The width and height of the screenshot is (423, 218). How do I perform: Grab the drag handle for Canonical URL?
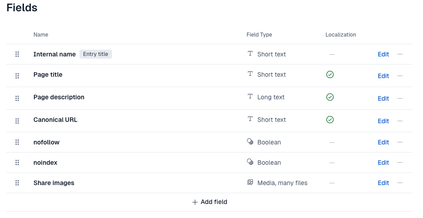pos(17,121)
